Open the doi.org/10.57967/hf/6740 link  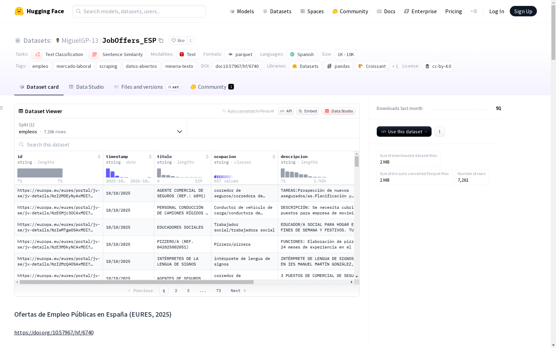(54, 332)
